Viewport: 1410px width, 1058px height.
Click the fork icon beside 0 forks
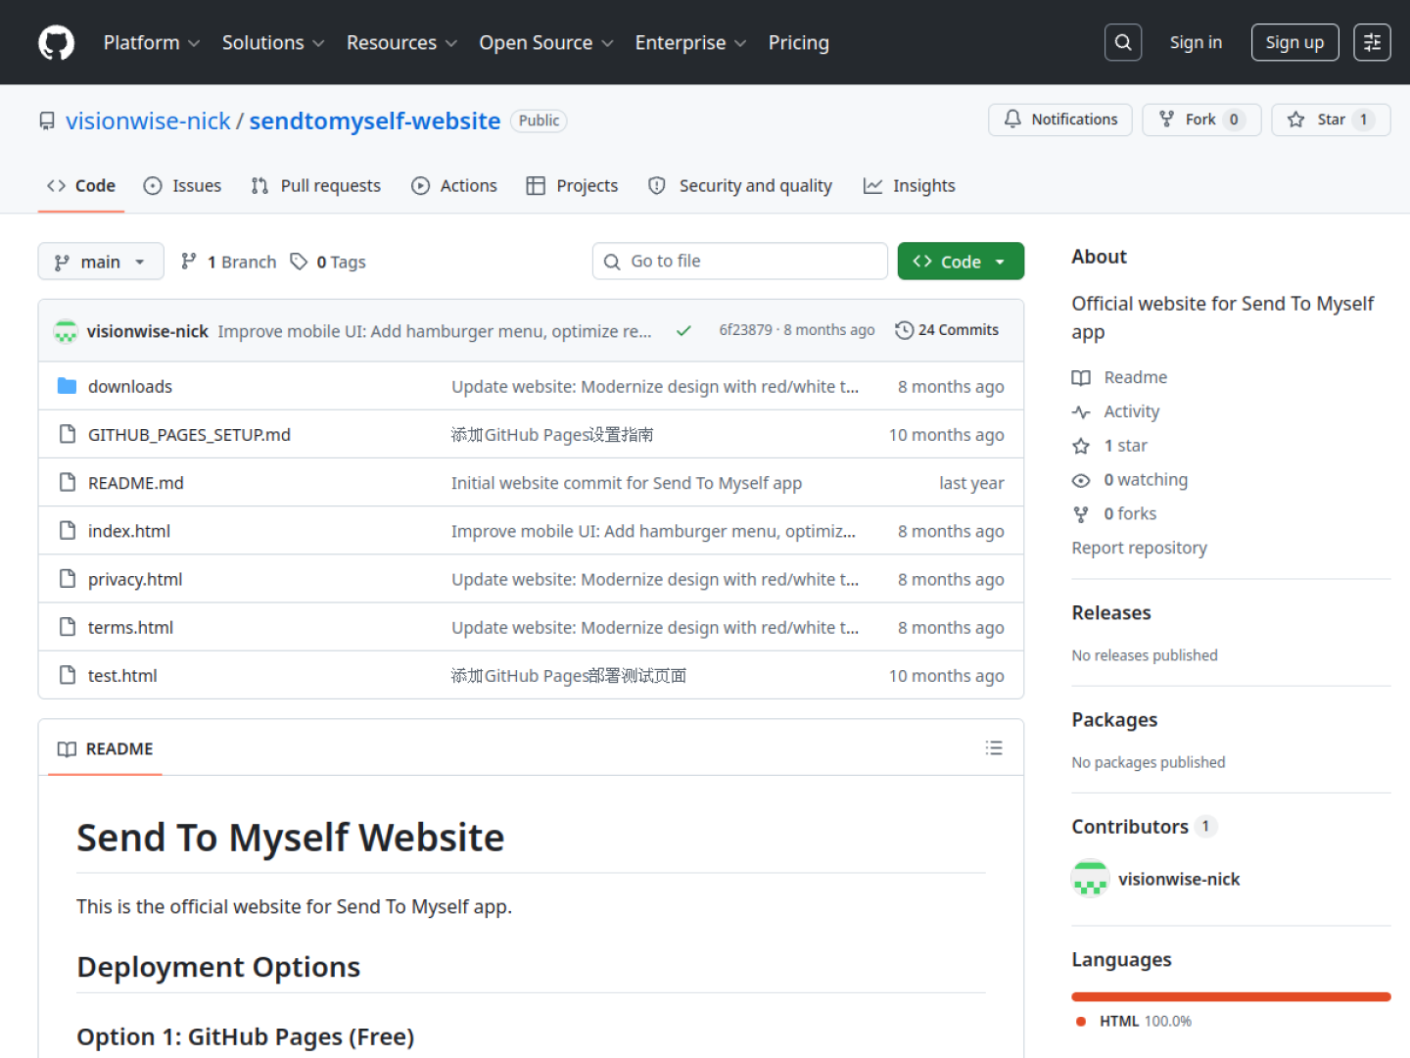coord(1081,514)
